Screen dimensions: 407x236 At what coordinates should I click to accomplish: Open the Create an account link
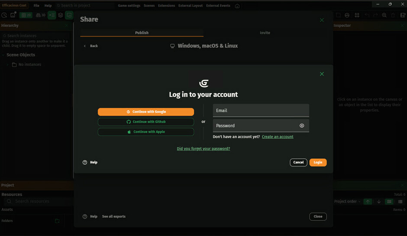point(278,137)
